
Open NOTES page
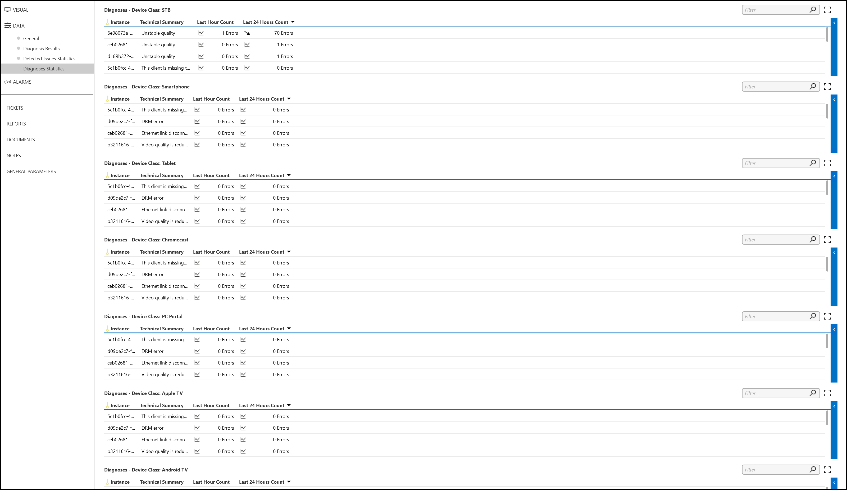[x=13, y=155]
